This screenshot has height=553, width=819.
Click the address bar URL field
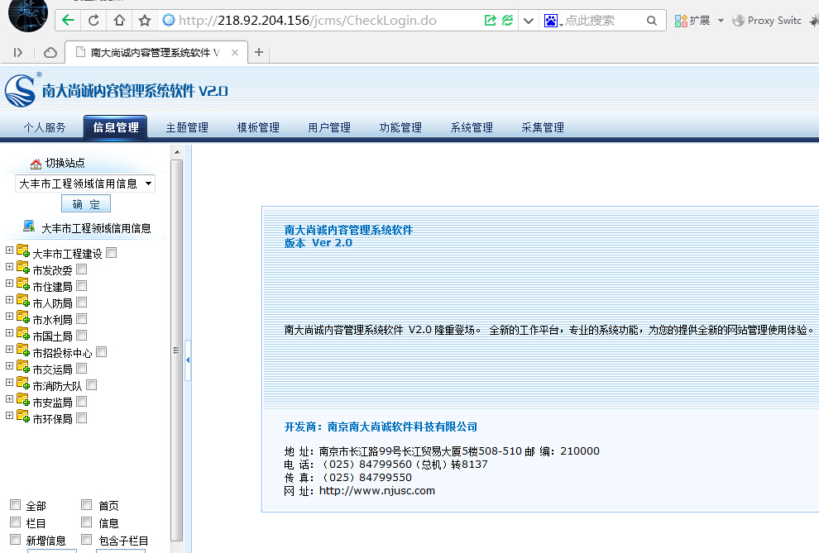pyautogui.click(x=321, y=21)
